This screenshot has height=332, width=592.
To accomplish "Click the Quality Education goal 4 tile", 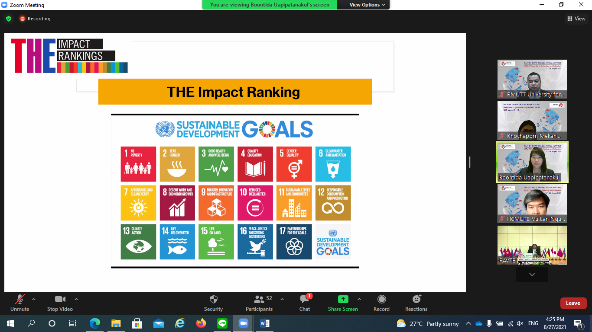I will coord(255,164).
